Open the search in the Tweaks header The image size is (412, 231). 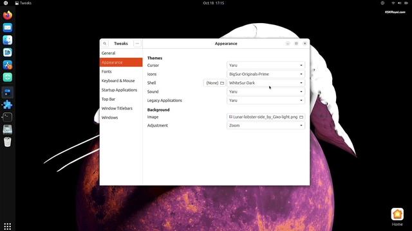[104, 44]
